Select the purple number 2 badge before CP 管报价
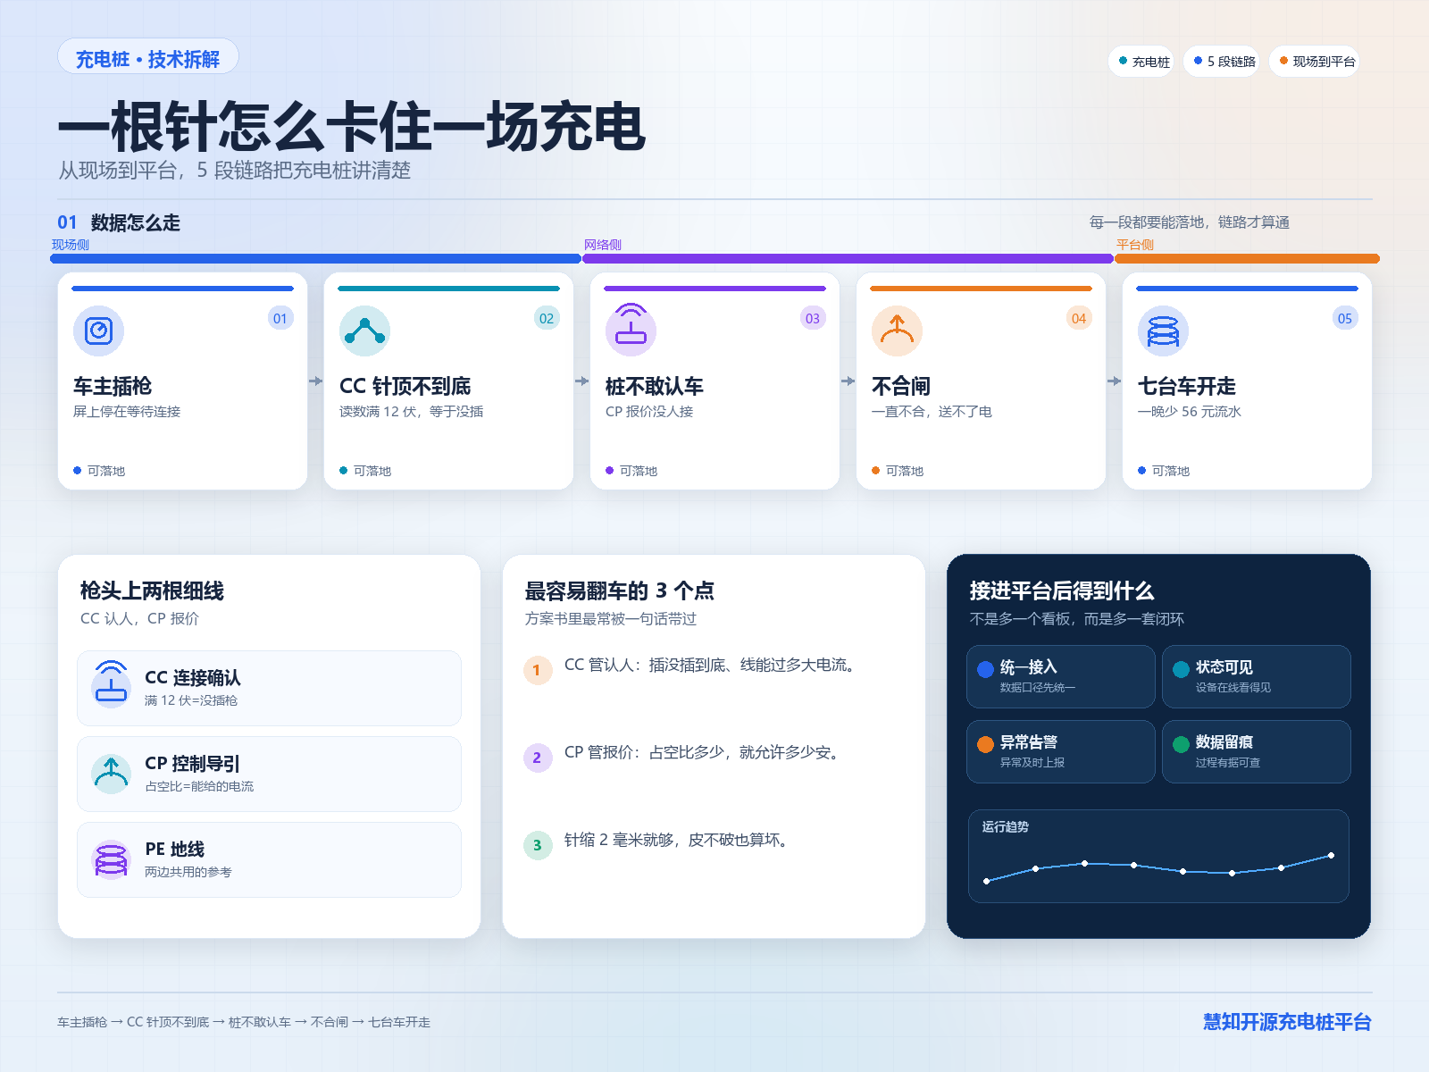The width and height of the screenshot is (1429, 1072). (x=538, y=758)
